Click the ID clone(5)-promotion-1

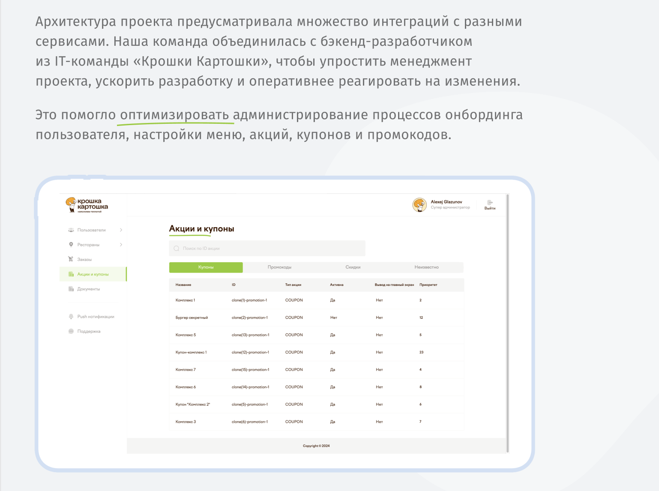(x=250, y=404)
